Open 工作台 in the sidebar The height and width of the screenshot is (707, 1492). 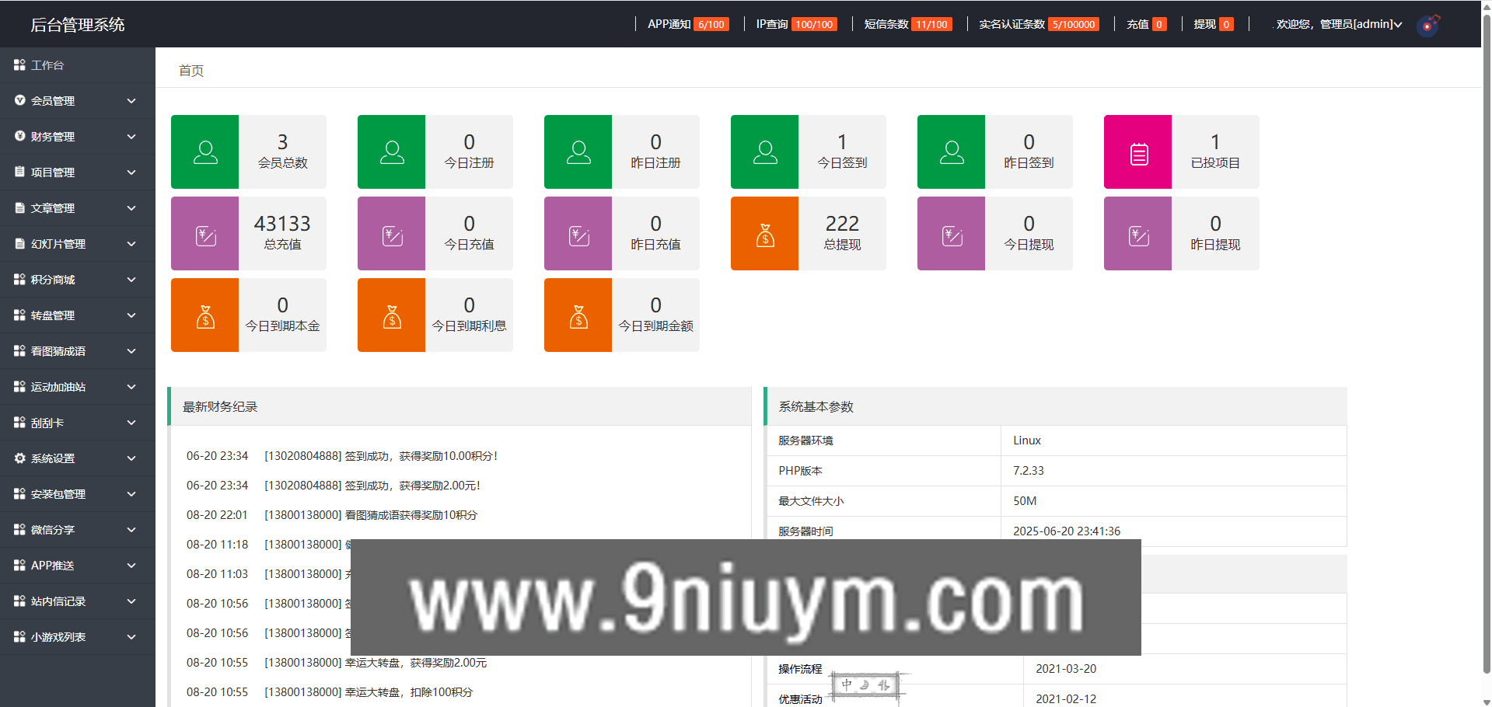pyautogui.click(x=47, y=65)
